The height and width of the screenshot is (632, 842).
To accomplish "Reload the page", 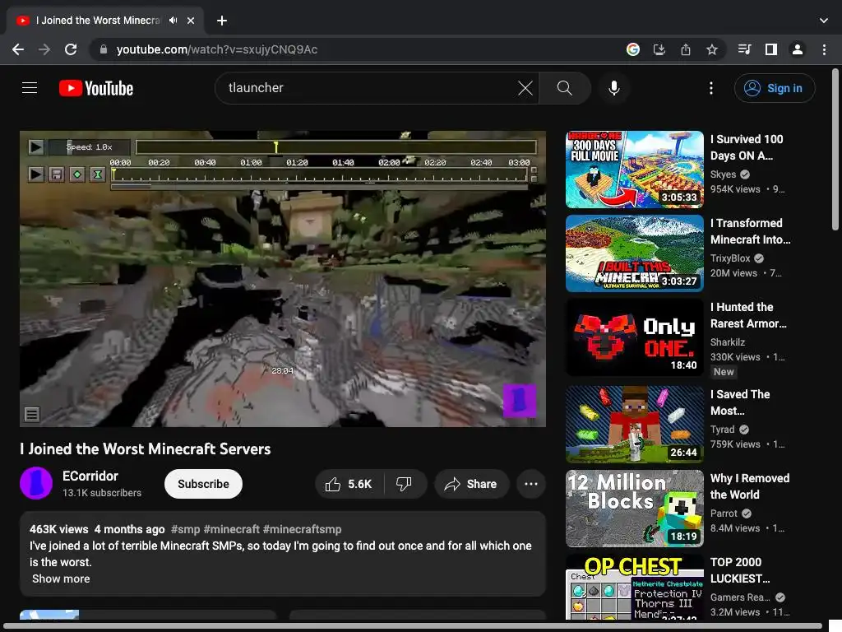I will [x=71, y=49].
